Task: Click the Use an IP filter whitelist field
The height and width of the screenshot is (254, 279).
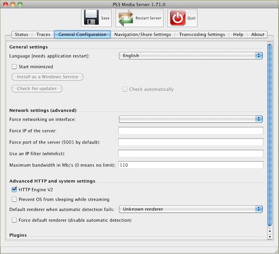Action: (x=191, y=153)
